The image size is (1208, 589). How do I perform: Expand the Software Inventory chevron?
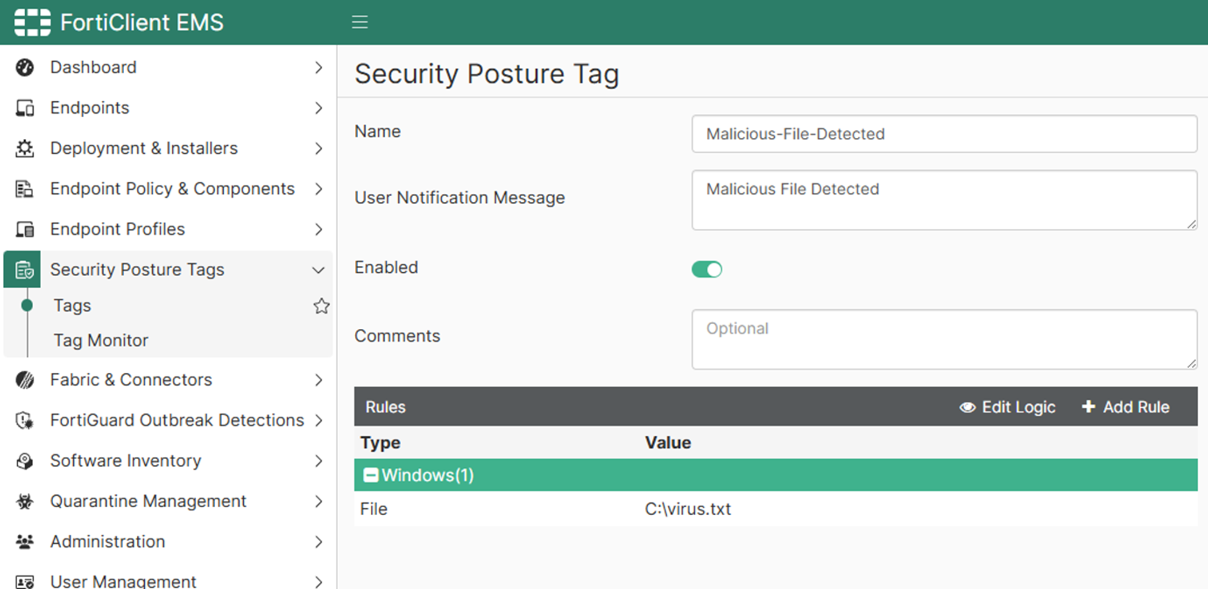point(319,461)
